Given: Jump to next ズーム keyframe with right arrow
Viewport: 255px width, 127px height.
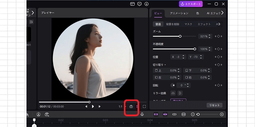Looking at the screenshot, I should pyautogui.click(x=222, y=36).
